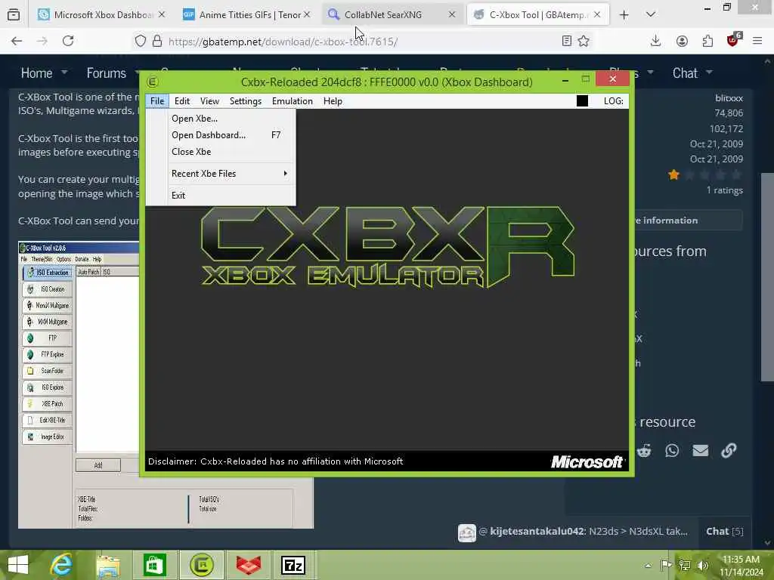Copy the resource link icon
The image size is (774, 580).
[729, 450]
